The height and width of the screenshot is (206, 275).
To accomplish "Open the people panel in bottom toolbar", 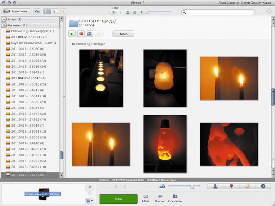I will 215,186.
